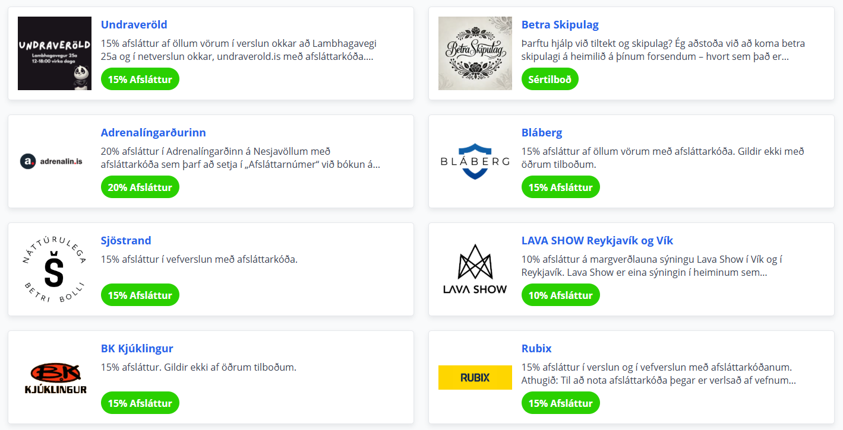This screenshot has height=430, width=843.
Task: Click the Bláberg shield logo
Action: (475, 161)
